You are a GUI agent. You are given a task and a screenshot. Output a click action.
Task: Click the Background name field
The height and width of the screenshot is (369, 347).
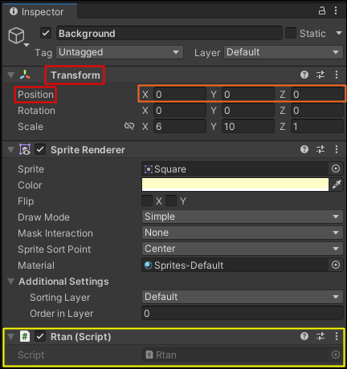tap(169, 33)
